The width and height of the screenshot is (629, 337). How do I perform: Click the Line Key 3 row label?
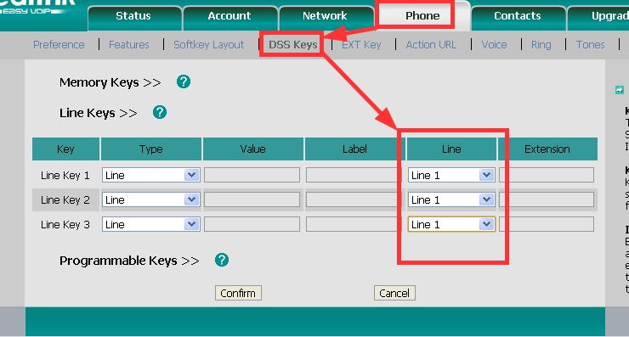point(65,225)
